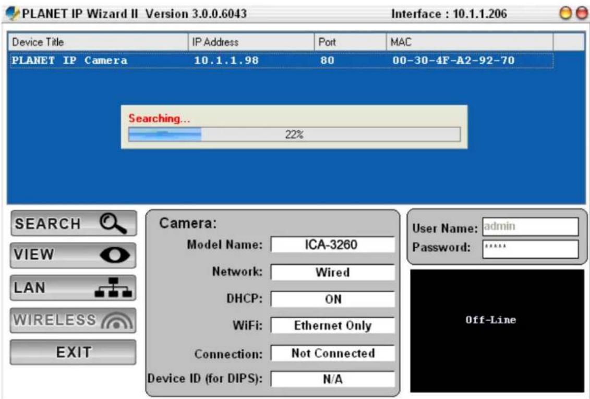Click the MAC column header
The width and height of the screenshot is (590, 399).
click(469, 42)
